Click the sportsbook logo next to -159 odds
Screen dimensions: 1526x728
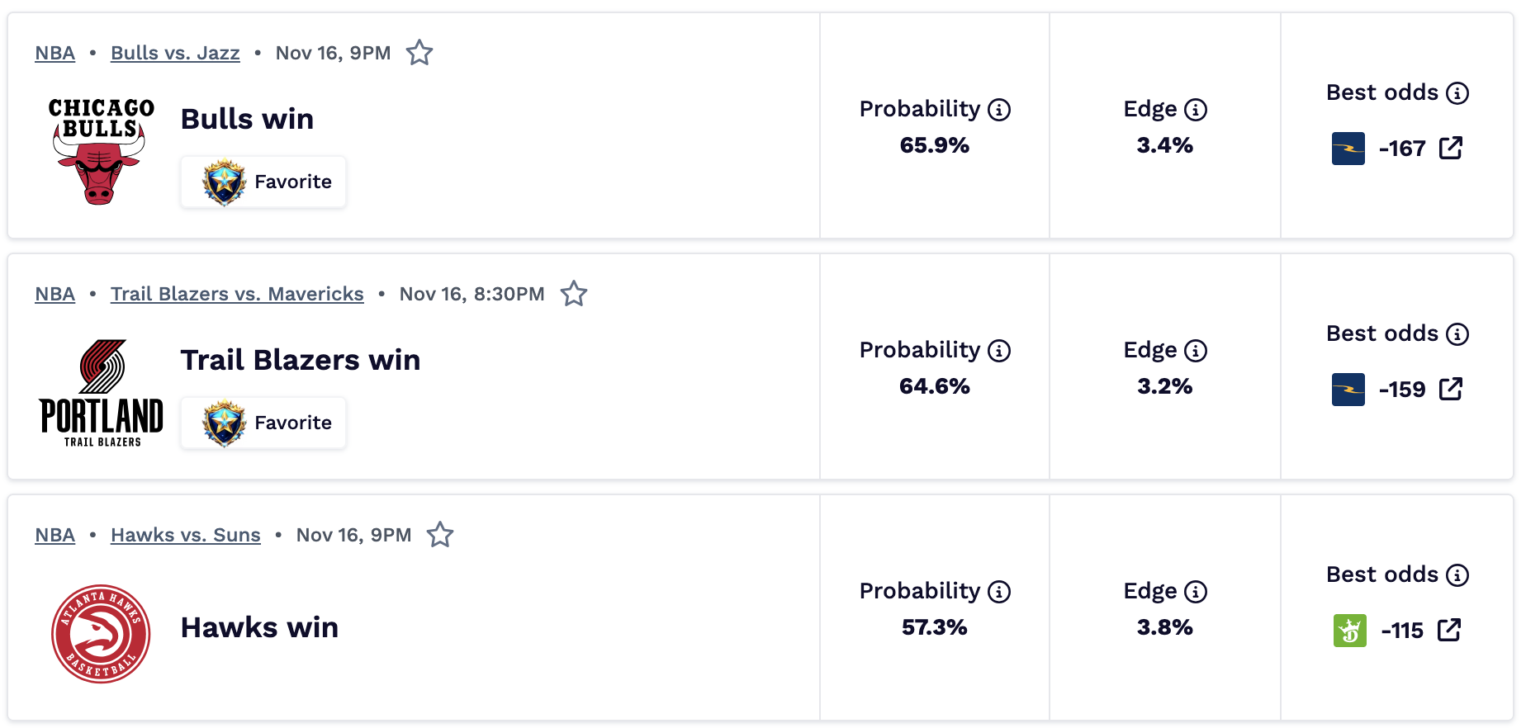(x=1347, y=390)
